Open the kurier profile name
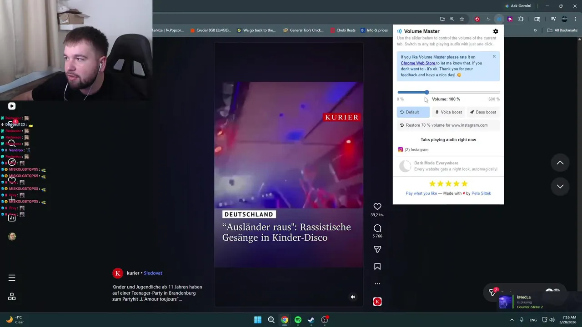This screenshot has height=327, width=582. pyautogui.click(x=133, y=273)
